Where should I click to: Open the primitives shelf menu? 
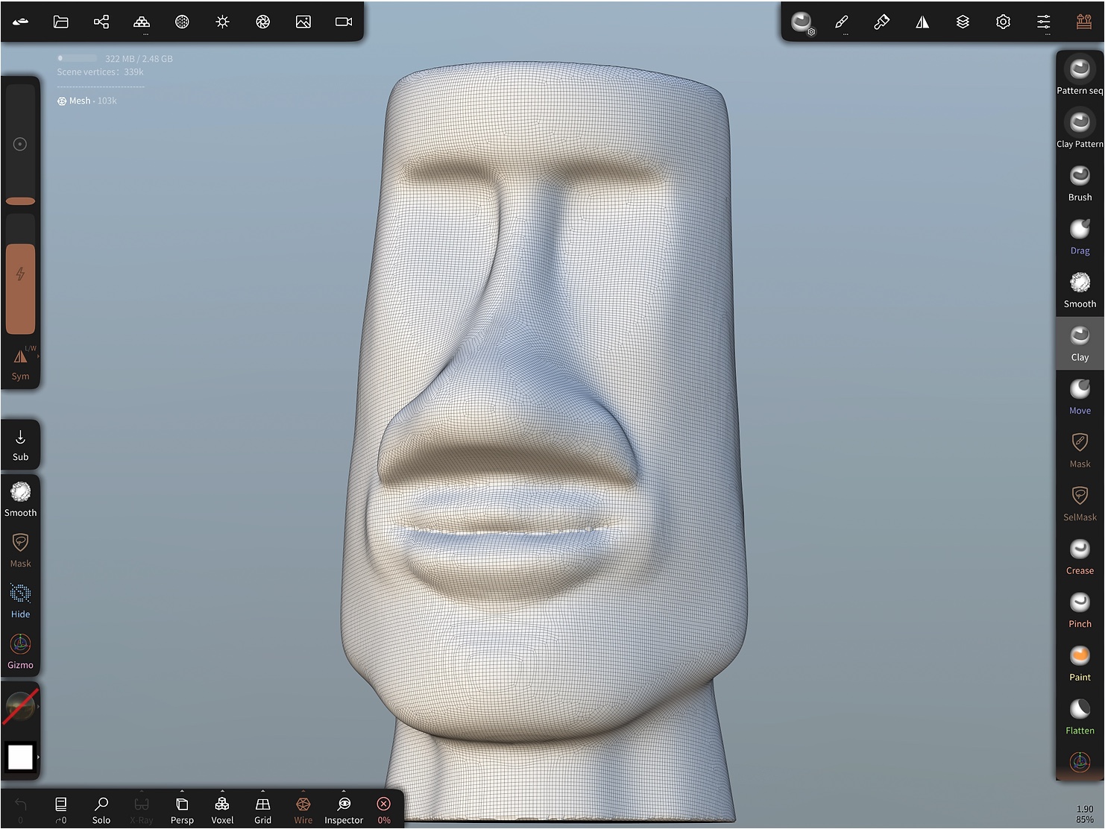[x=142, y=22]
